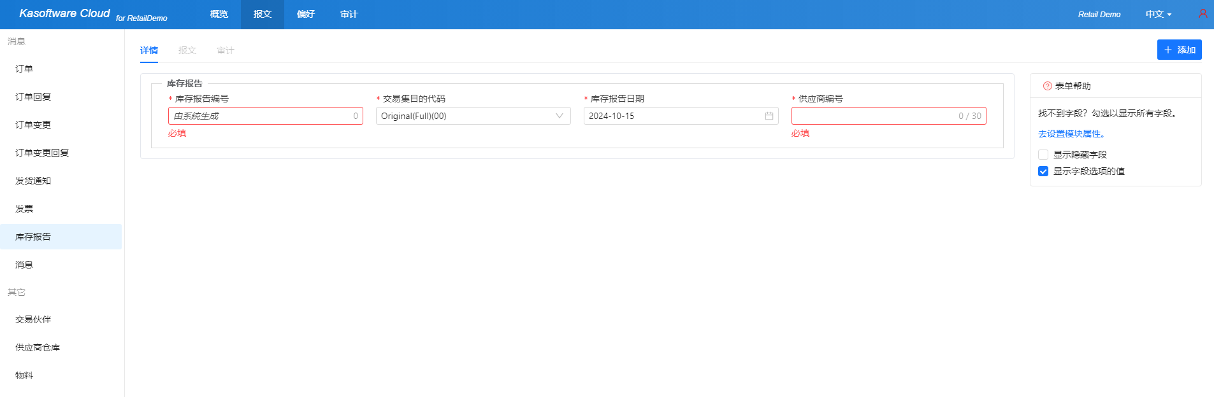Viewport: 1214px width, 397px height.
Task: Open the 概览 menu in top bar
Action: click(219, 14)
